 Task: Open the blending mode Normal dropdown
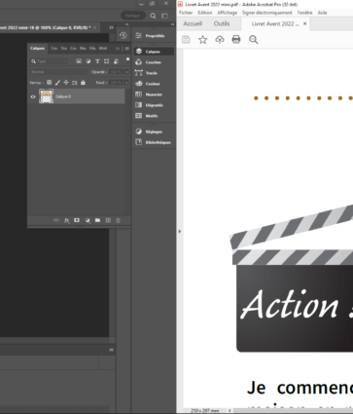tap(58, 72)
